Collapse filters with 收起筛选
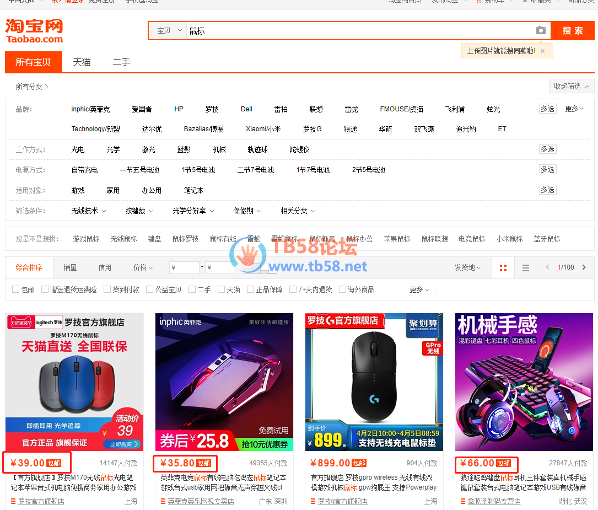The width and height of the screenshot is (598, 510). [x=572, y=86]
